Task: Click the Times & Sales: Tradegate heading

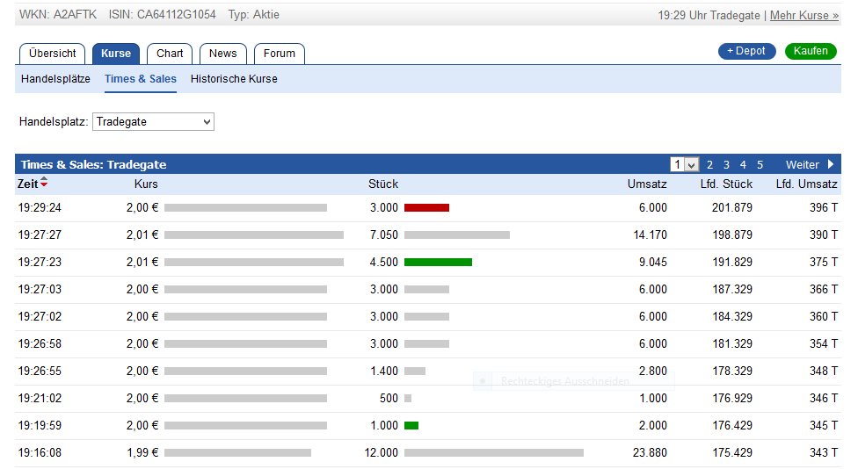Action: click(93, 164)
